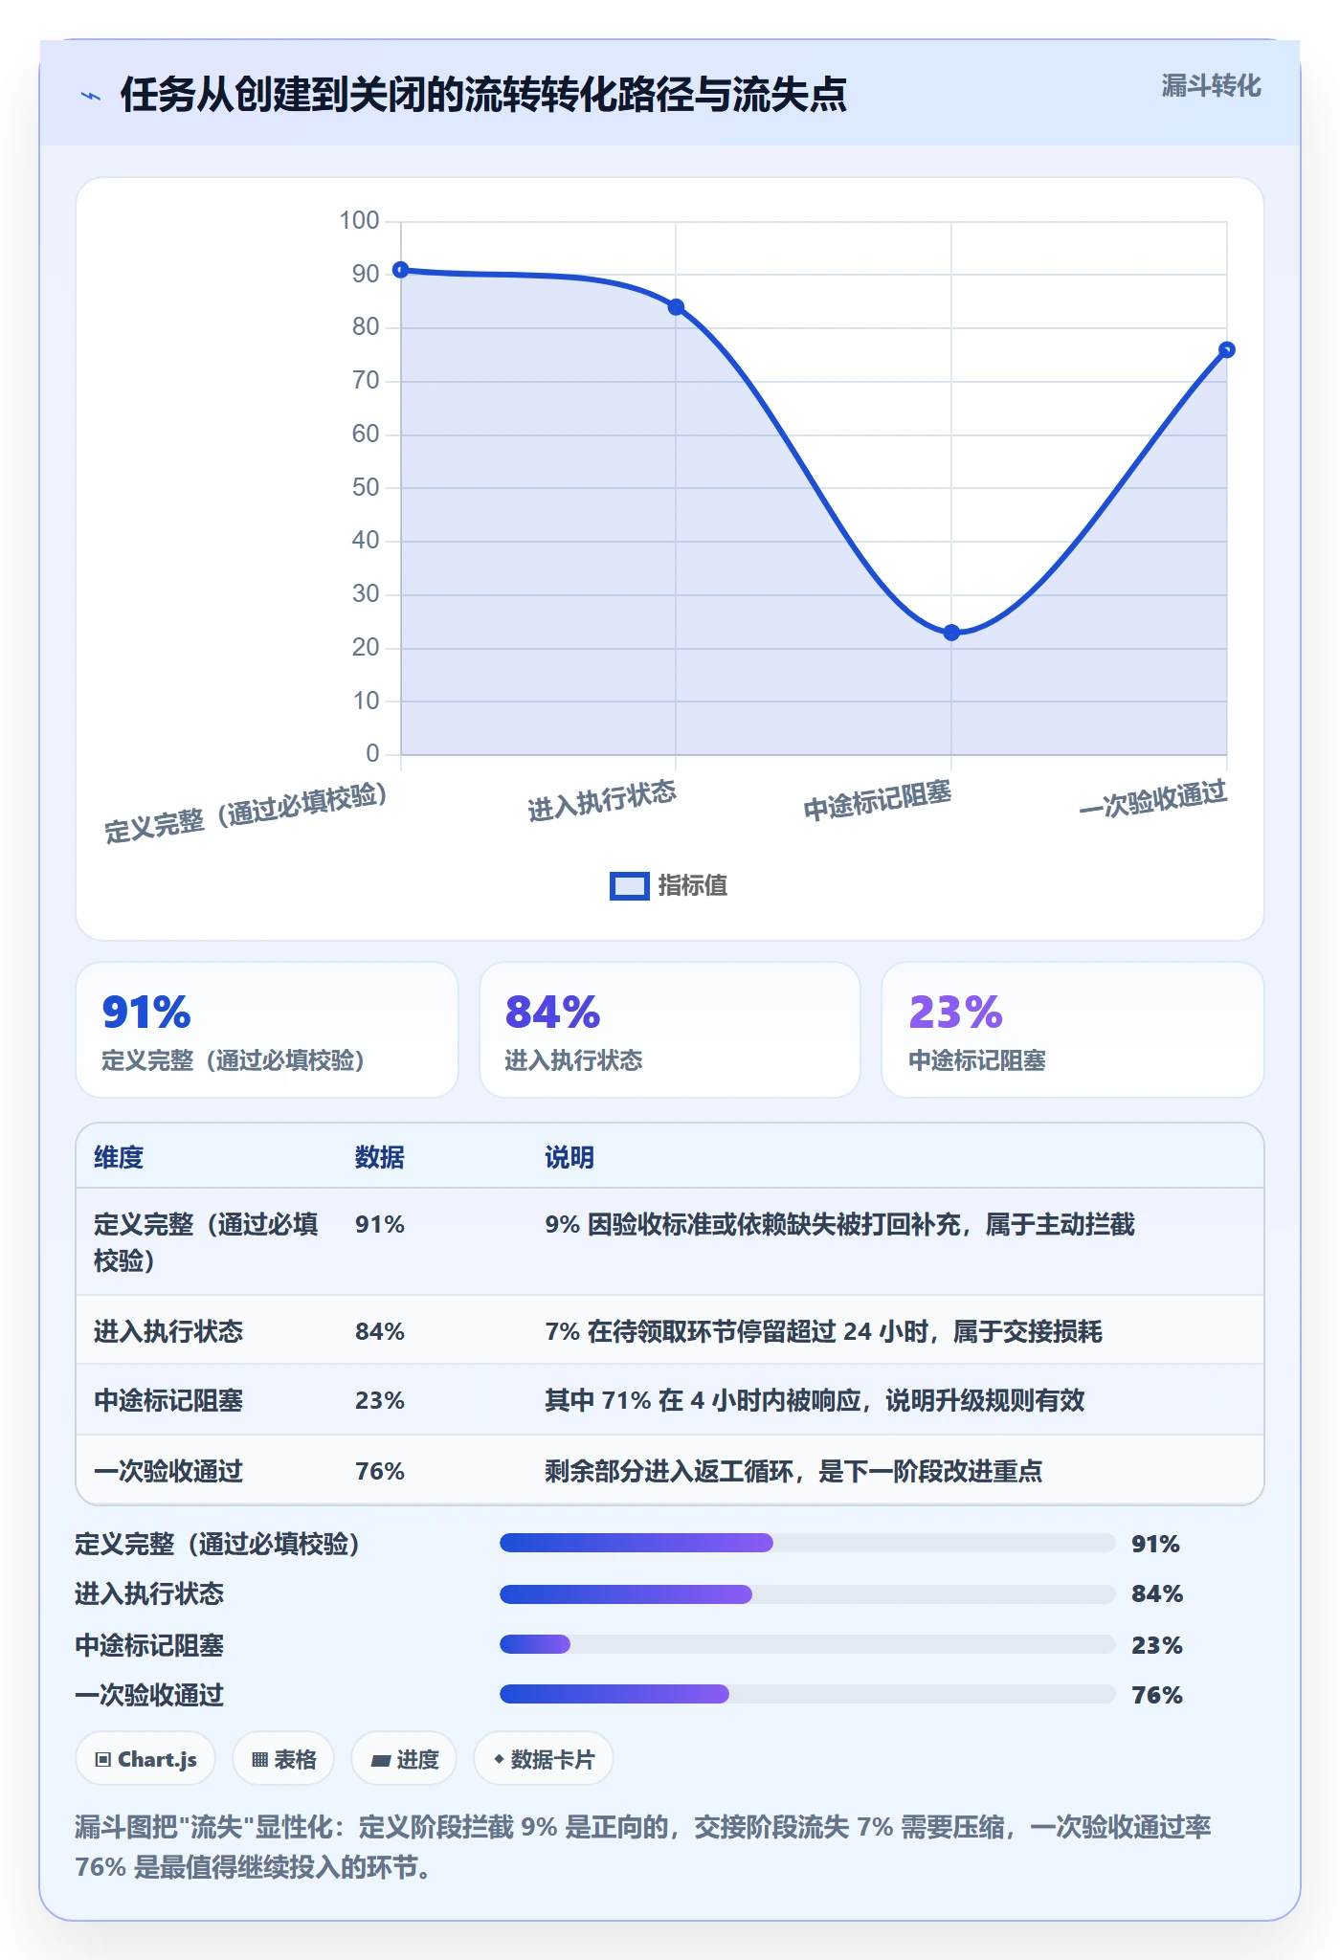Click chart data point at 定义完整 (91)
Screen dimensions: 1340x1960
tap(401, 270)
